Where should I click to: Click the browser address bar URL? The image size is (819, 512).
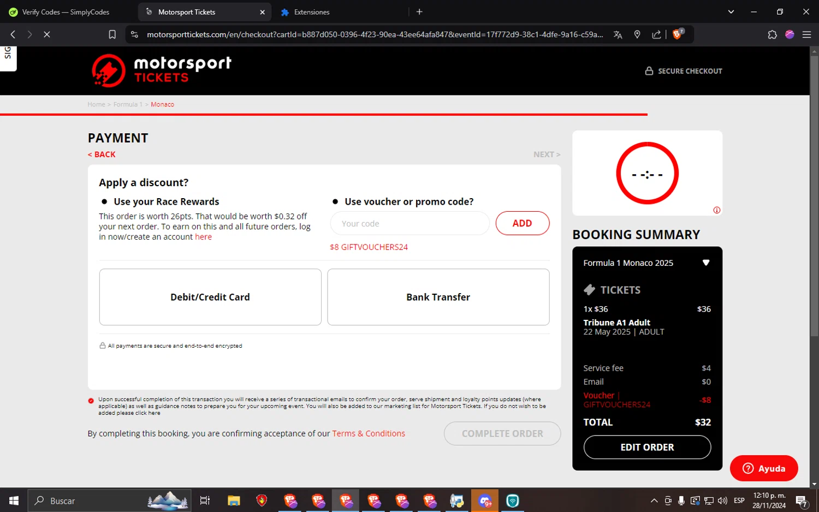375,34
